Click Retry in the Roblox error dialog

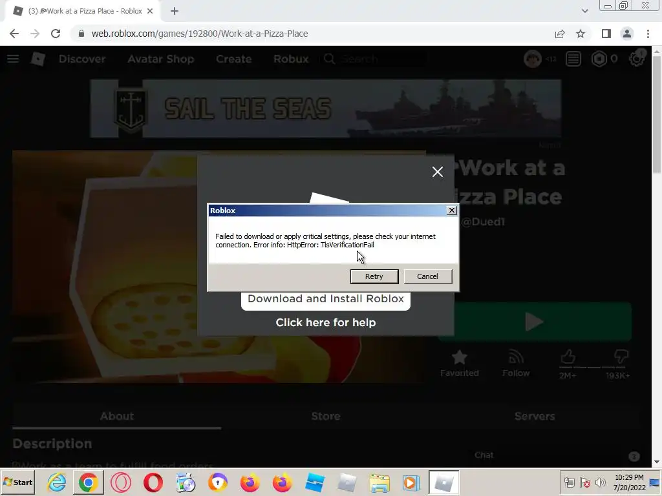point(374,276)
